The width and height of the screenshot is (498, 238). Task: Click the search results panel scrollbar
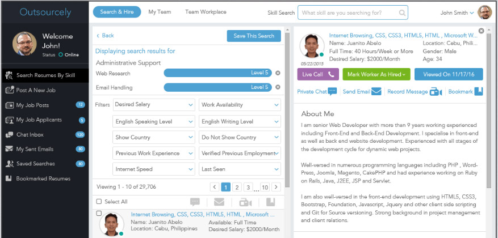pos(287,109)
